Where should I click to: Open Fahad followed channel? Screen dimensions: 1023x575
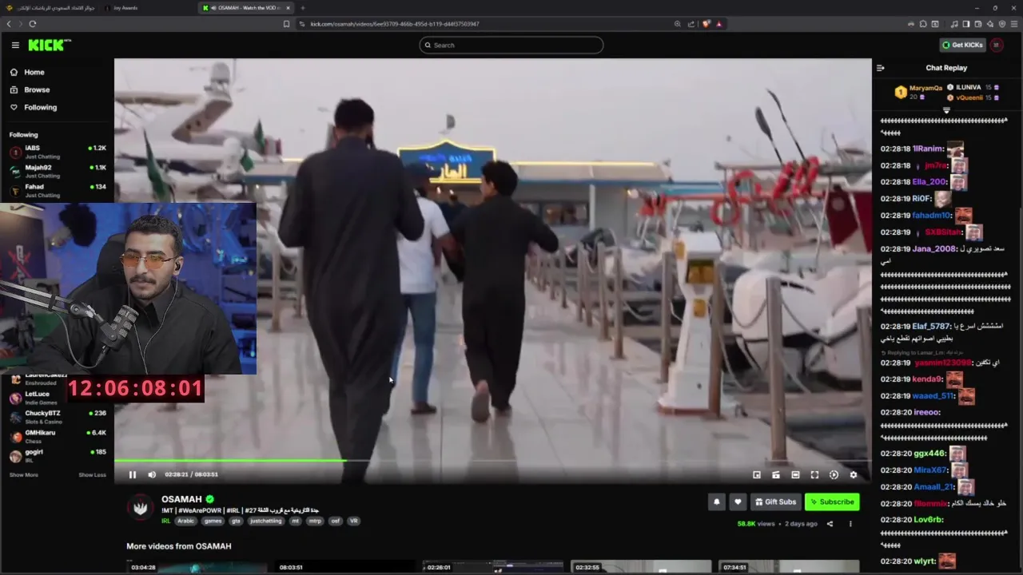coord(58,190)
